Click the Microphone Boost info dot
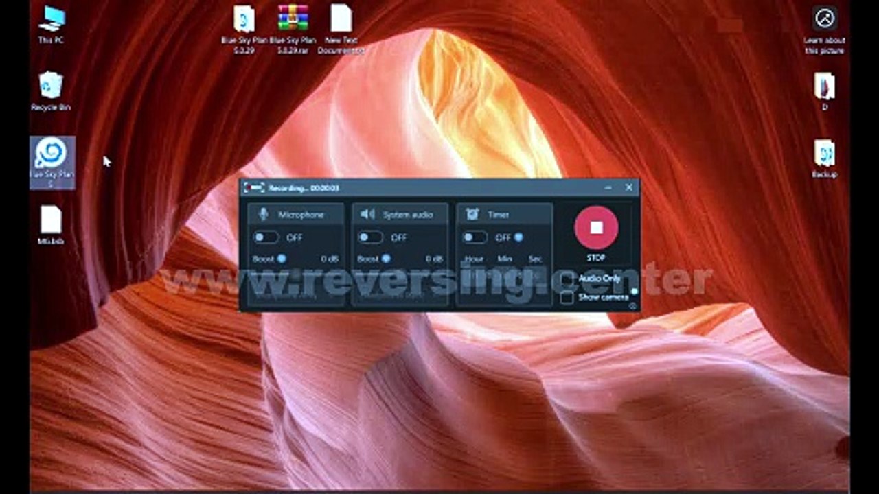 point(282,259)
